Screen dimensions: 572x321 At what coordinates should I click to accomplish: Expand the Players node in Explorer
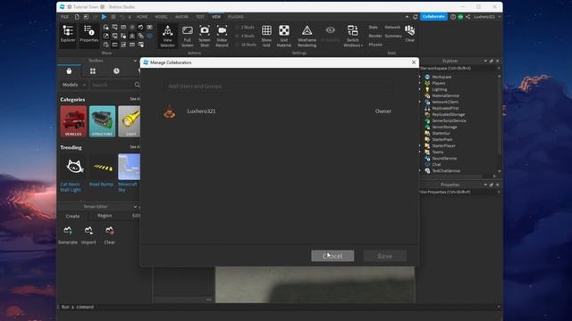420,83
